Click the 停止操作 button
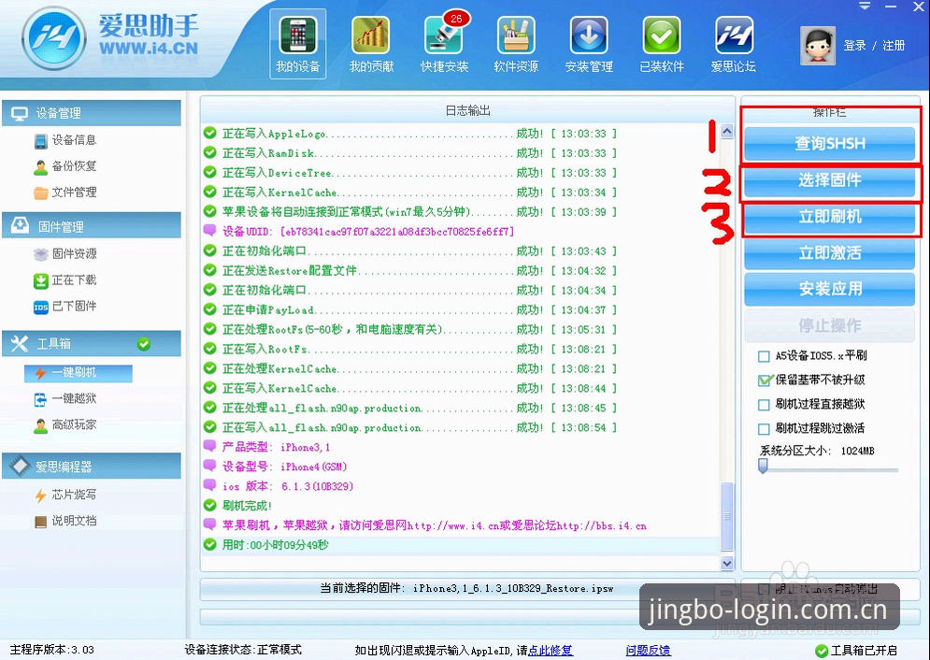Image resolution: width=930 pixels, height=660 pixels. tap(829, 325)
